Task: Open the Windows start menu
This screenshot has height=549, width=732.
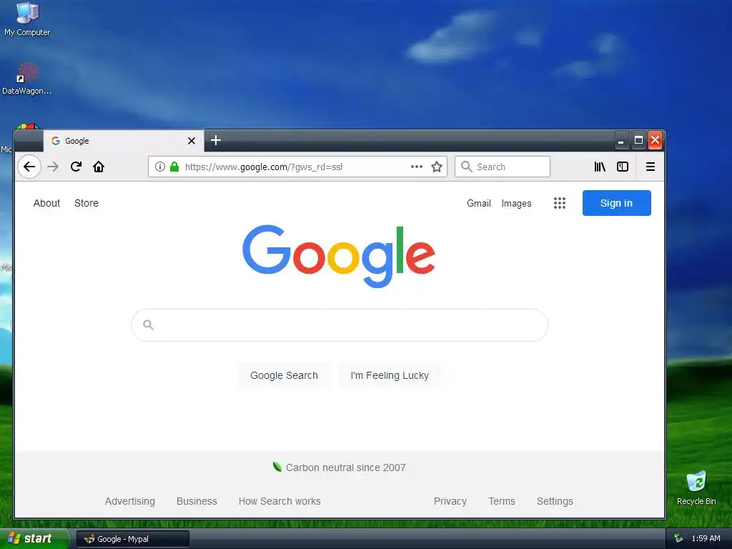Action: click(34, 538)
